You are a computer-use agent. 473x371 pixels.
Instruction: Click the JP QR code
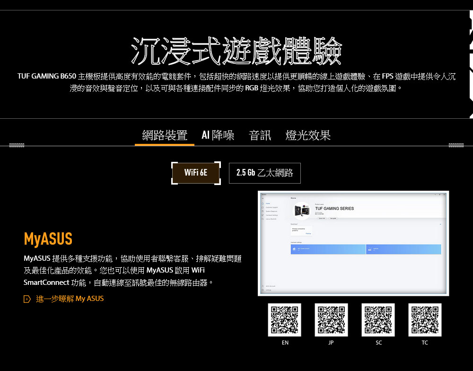tap(331, 320)
